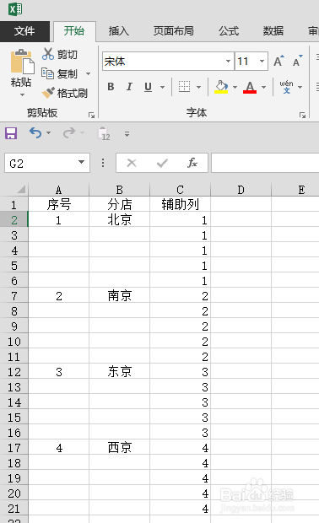Increase font size with large A
The width and height of the screenshot is (319, 523).
pyautogui.click(x=278, y=62)
